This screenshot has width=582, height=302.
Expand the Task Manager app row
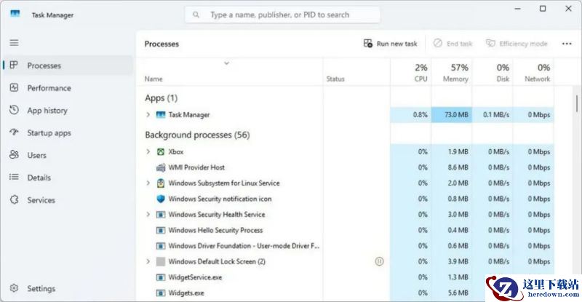point(148,114)
